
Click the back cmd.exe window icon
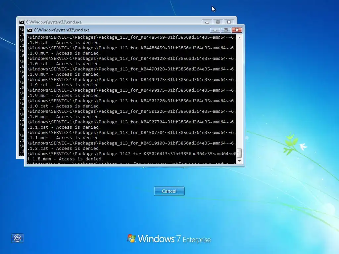tap(22, 22)
